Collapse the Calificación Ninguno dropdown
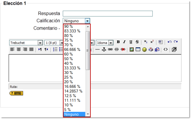 [87, 21]
